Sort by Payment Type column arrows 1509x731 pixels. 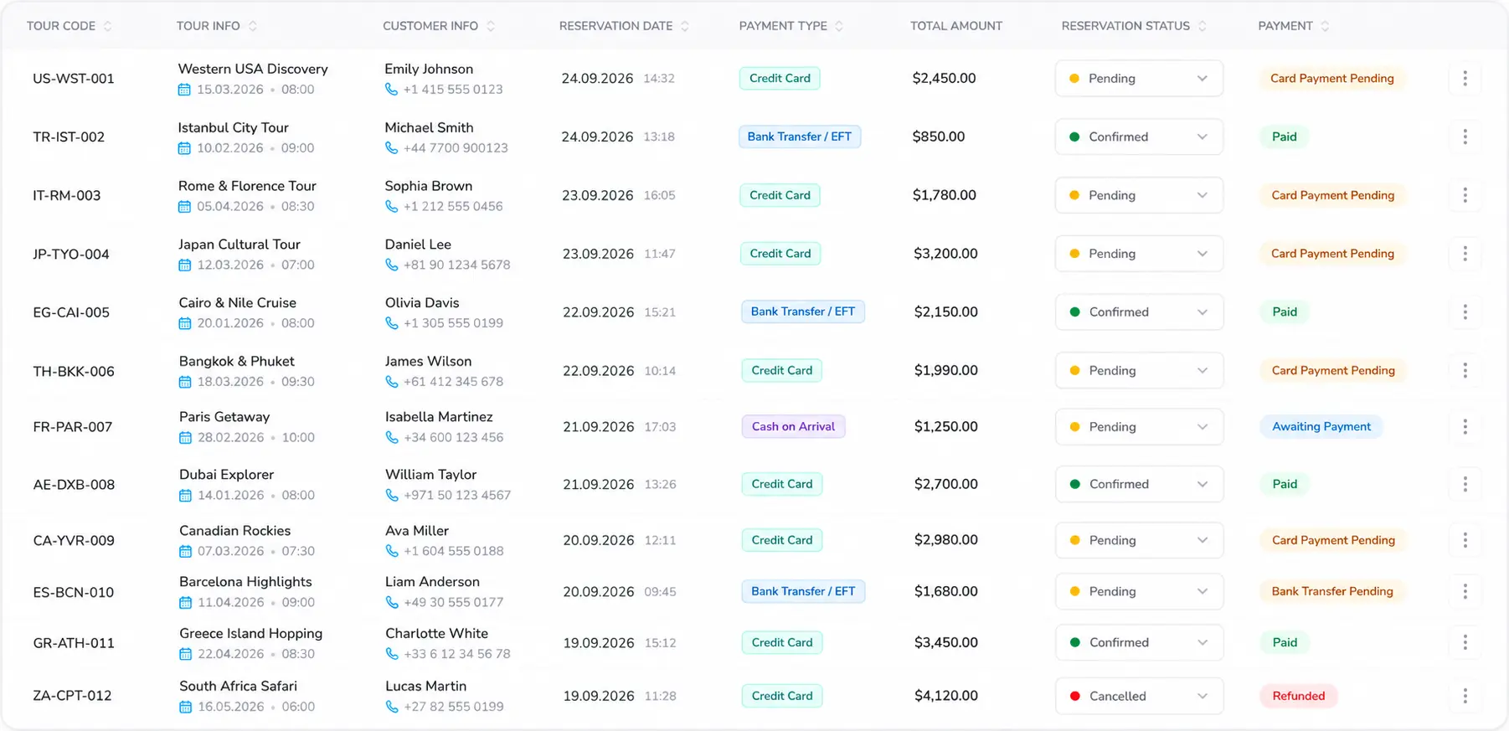point(839,26)
